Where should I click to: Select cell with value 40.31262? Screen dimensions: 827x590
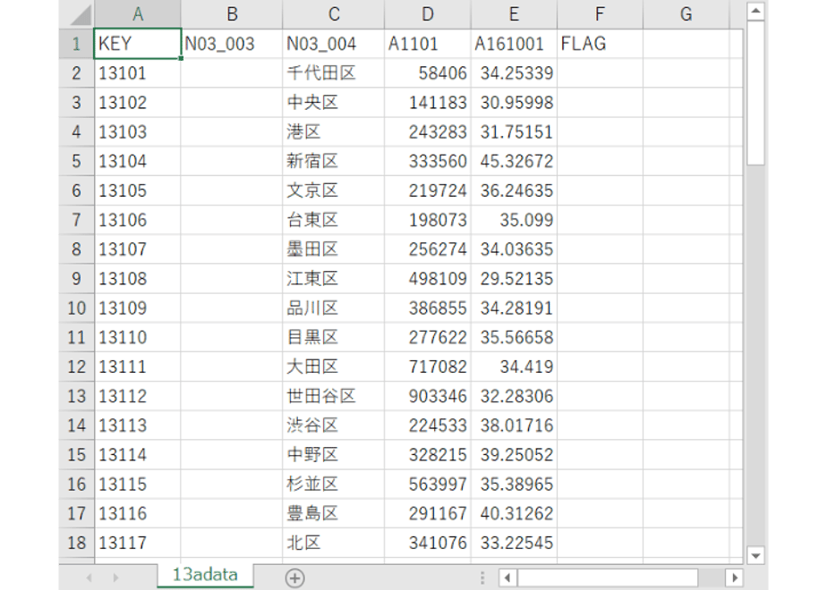(x=514, y=514)
